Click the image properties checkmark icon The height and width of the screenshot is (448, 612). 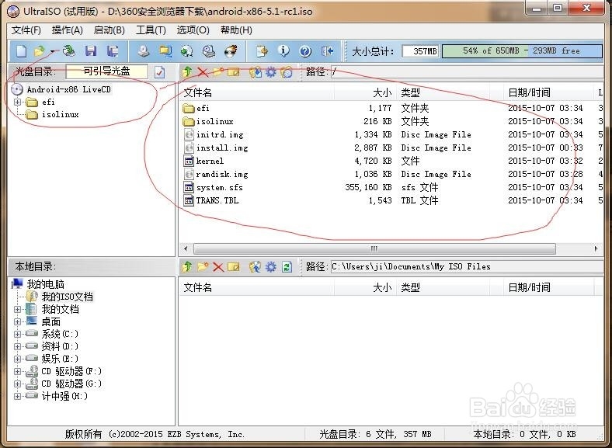pos(160,71)
